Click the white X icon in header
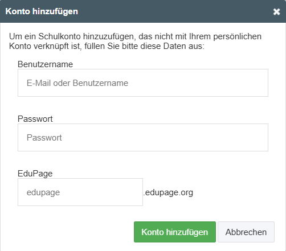Viewport: 286px width, 251px height. 276,12
